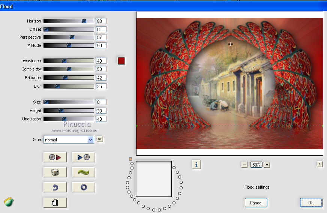Viewport: 327px width, 213px height.
Task: Click the Size value field
Action: (101, 102)
